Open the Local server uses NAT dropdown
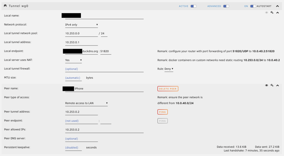 pos(73,60)
